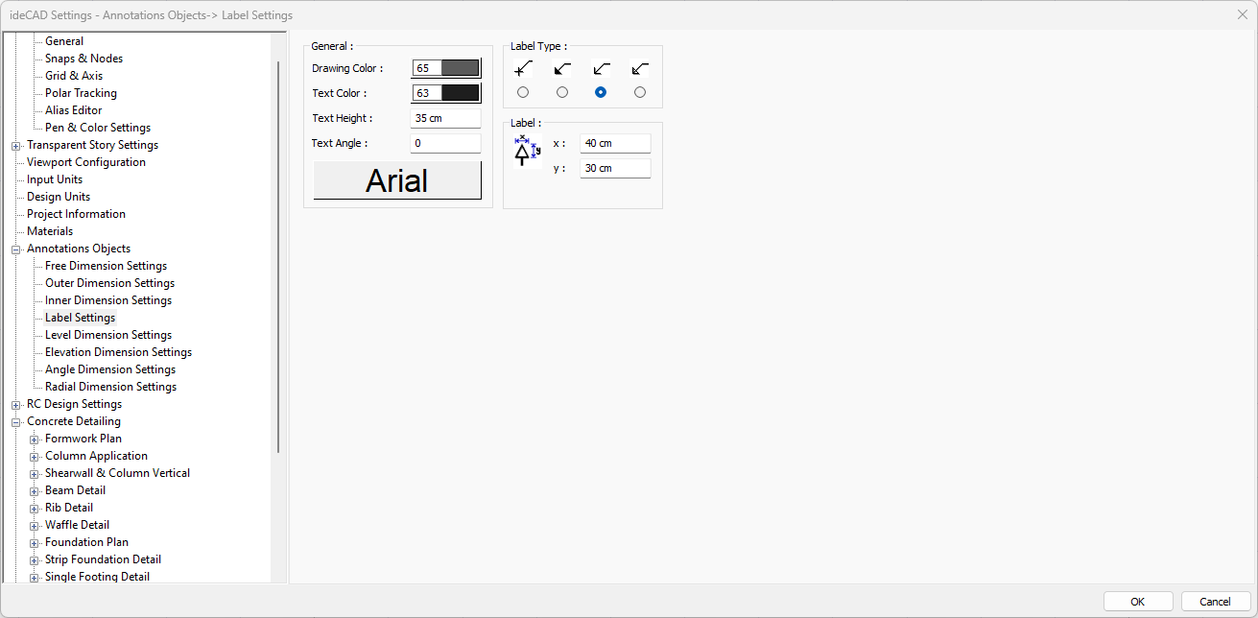Open Input Units settings
This screenshot has width=1258, height=618.
55,179
